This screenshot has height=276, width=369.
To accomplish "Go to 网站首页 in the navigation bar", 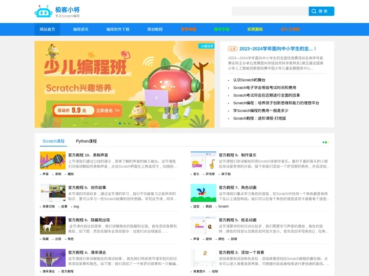I will click(x=47, y=29).
